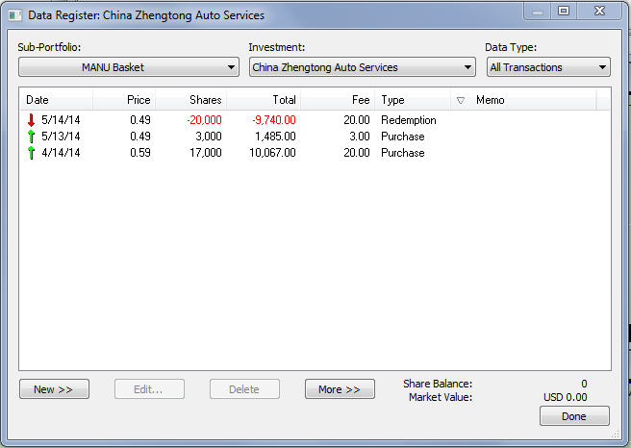Click the 3,000 shares value
The width and height of the screenshot is (631, 448).
coord(209,137)
